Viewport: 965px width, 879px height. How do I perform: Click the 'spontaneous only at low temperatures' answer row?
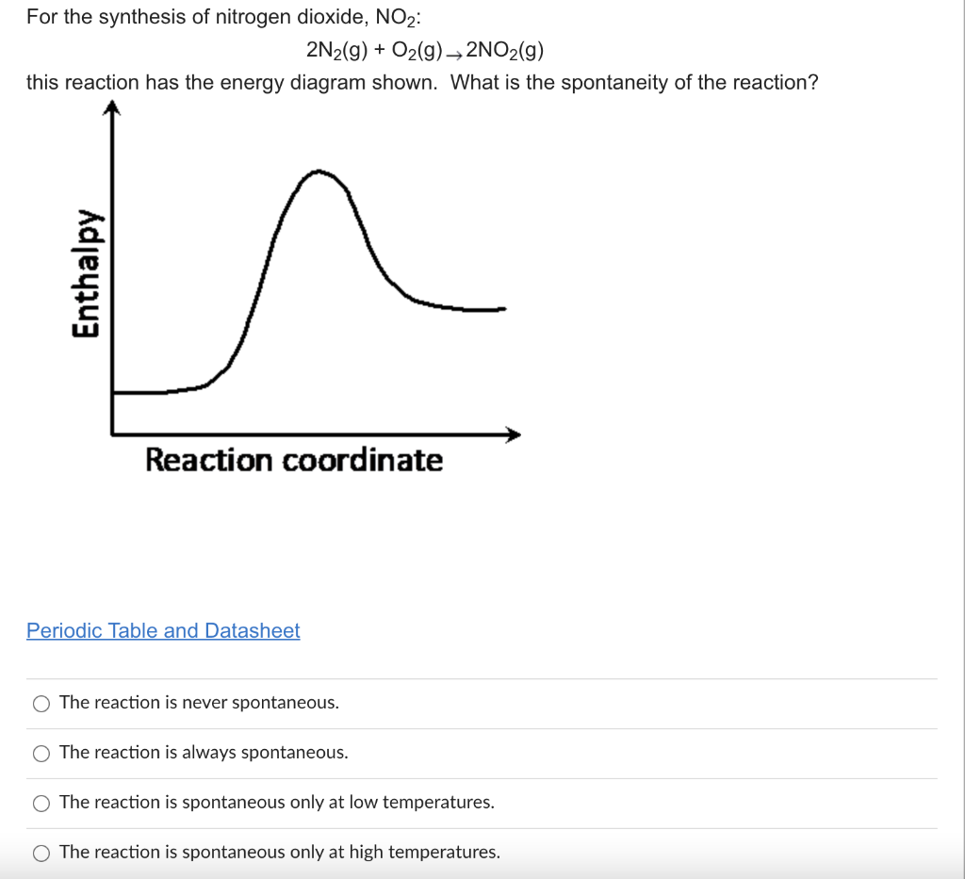click(x=276, y=802)
